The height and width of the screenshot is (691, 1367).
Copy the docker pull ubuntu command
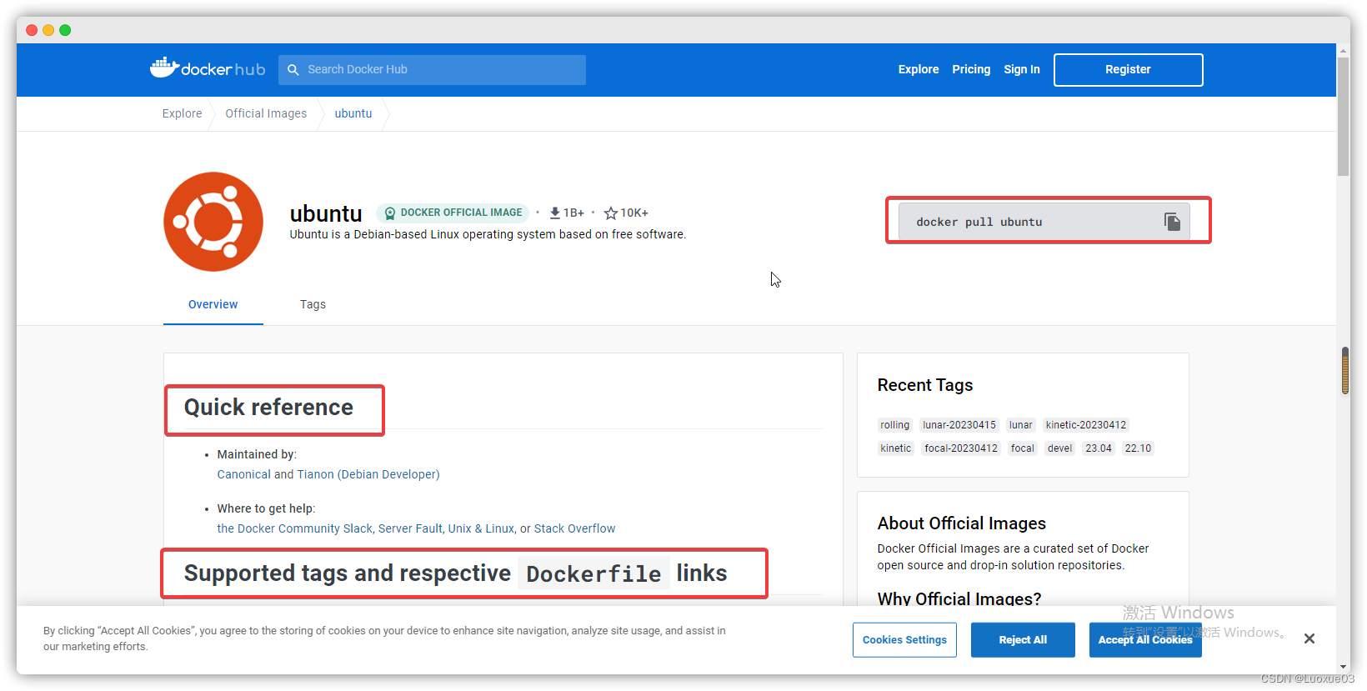[1172, 222]
